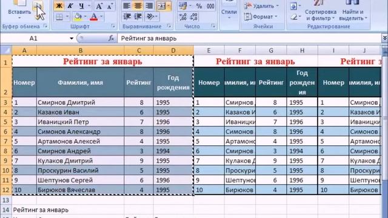Click the copy icon in Буфер обмена
Viewport: 388px width, 218px height.
[38, 5]
